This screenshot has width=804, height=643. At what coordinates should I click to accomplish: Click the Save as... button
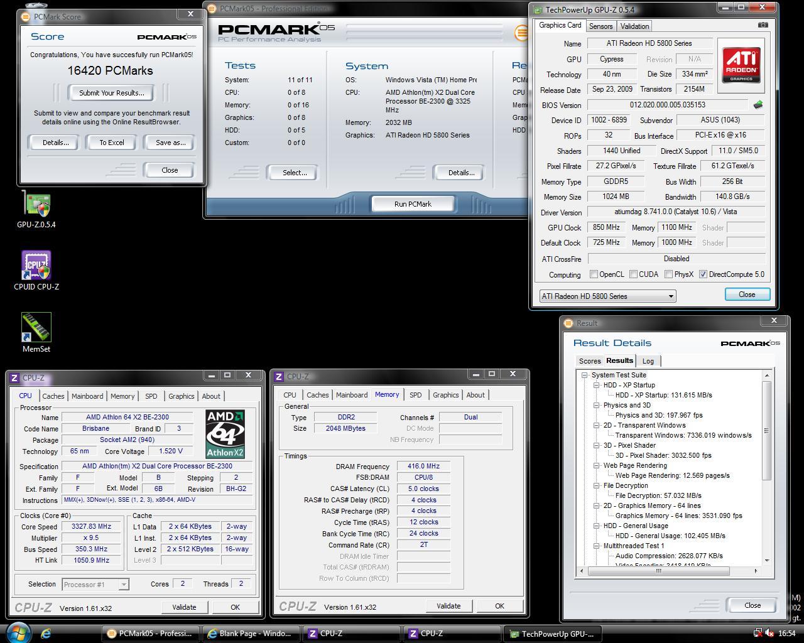(x=170, y=143)
